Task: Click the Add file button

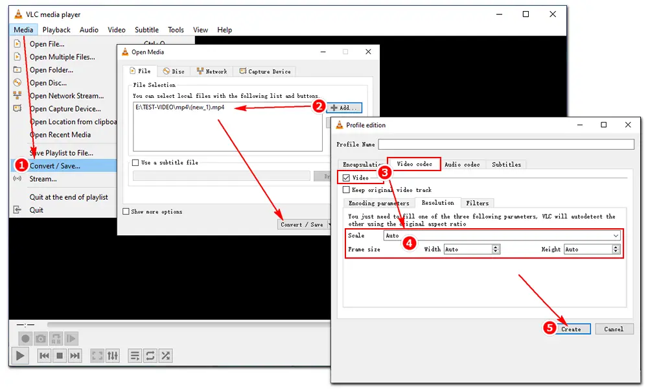Action: [x=343, y=108]
